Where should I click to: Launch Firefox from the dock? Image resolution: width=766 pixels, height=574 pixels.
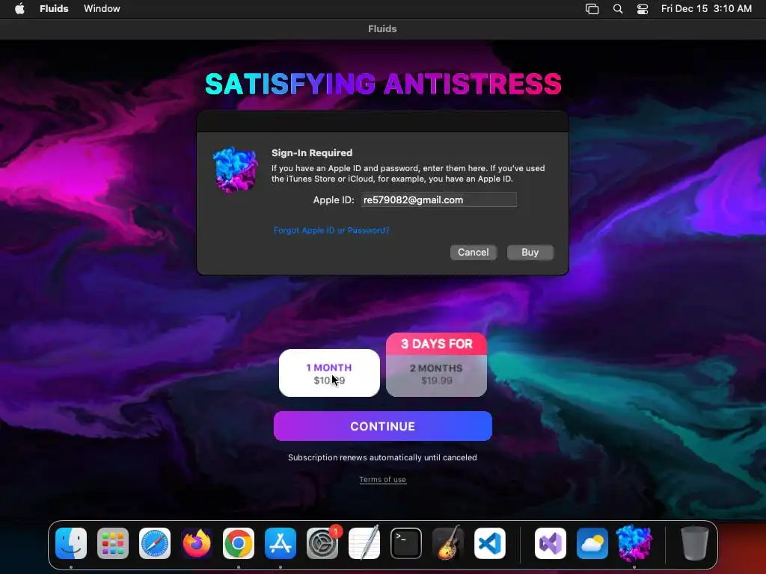197,543
